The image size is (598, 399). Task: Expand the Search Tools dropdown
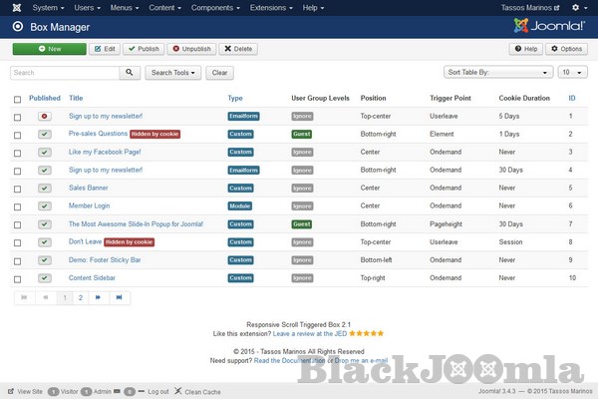(173, 73)
